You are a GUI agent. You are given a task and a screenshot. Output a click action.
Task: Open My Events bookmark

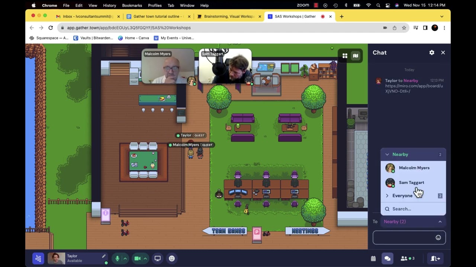[174, 38]
